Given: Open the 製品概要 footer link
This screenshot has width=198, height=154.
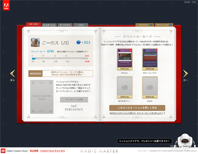Looking at the screenshot, I should coord(34,151).
